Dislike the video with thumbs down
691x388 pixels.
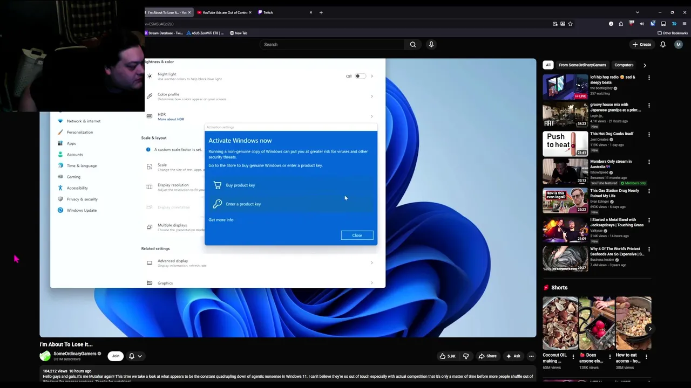pos(466,356)
